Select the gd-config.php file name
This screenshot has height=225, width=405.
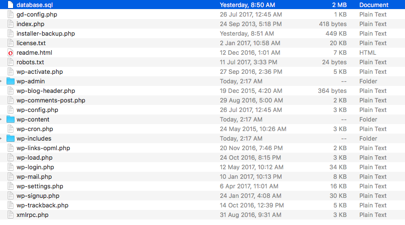tap(37, 15)
